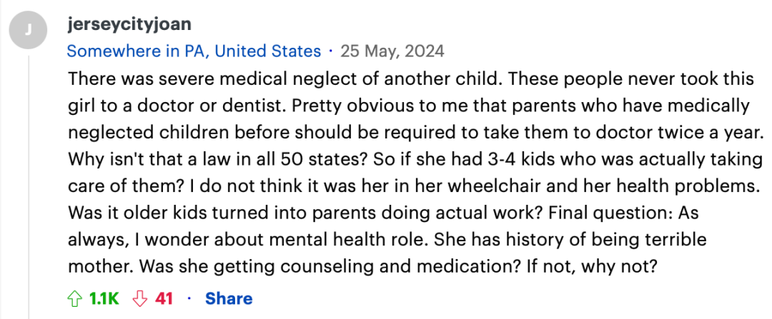
Task: Click the "Was she getting counseling" sentence
Action: (322, 266)
